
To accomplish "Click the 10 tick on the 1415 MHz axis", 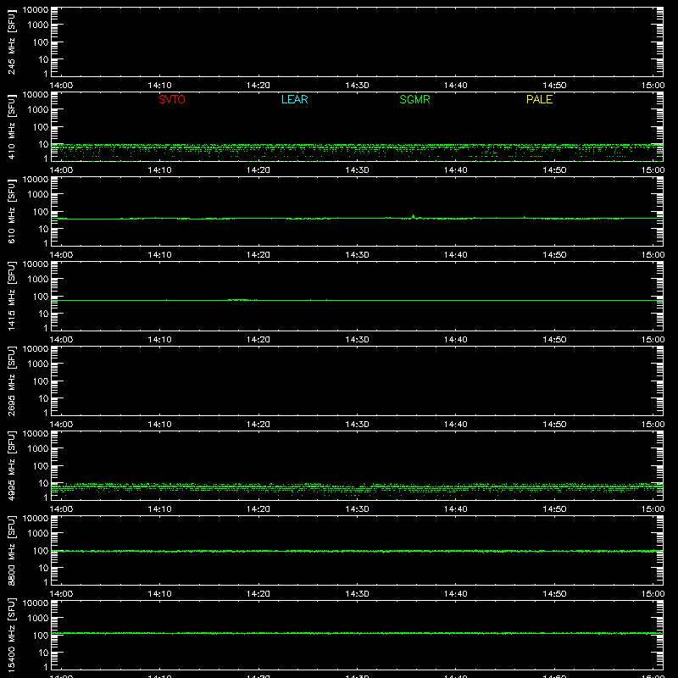I will click(x=44, y=314).
